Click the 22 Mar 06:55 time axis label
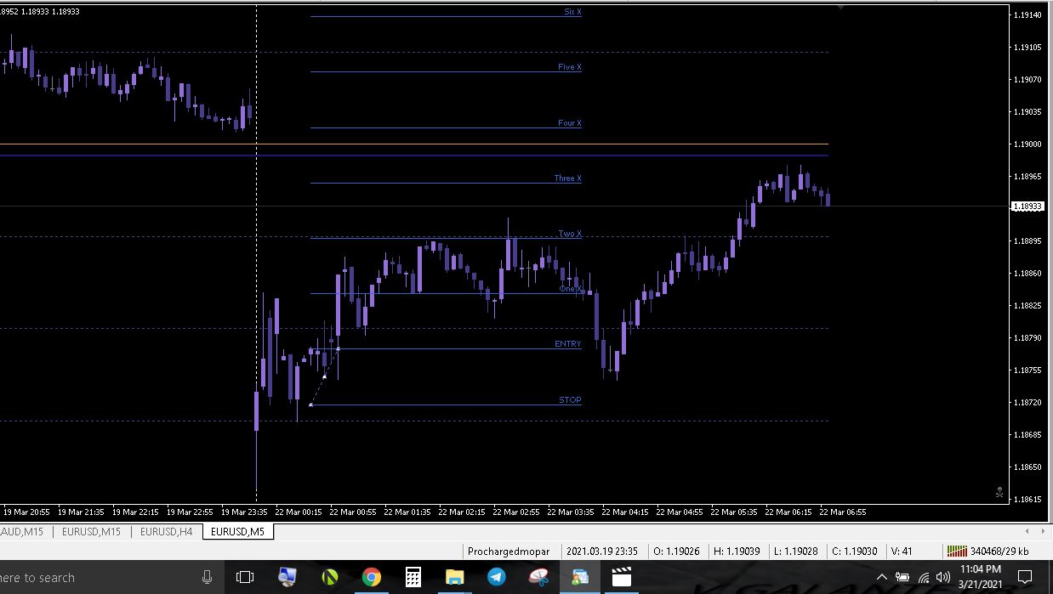1053x594 pixels. (x=843, y=512)
